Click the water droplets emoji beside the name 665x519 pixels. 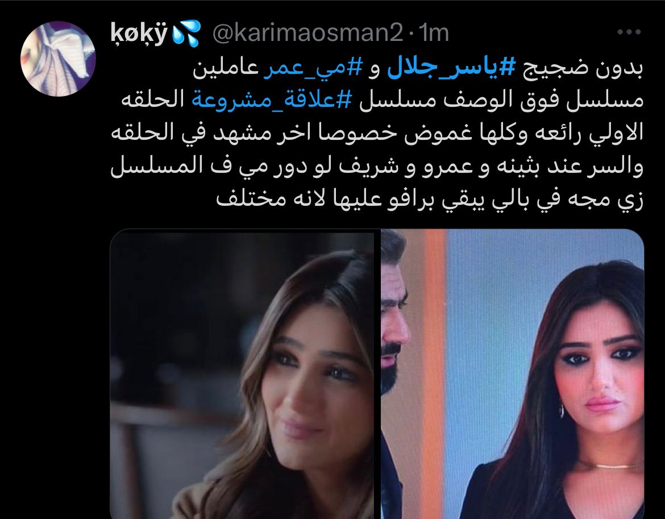click(x=186, y=33)
